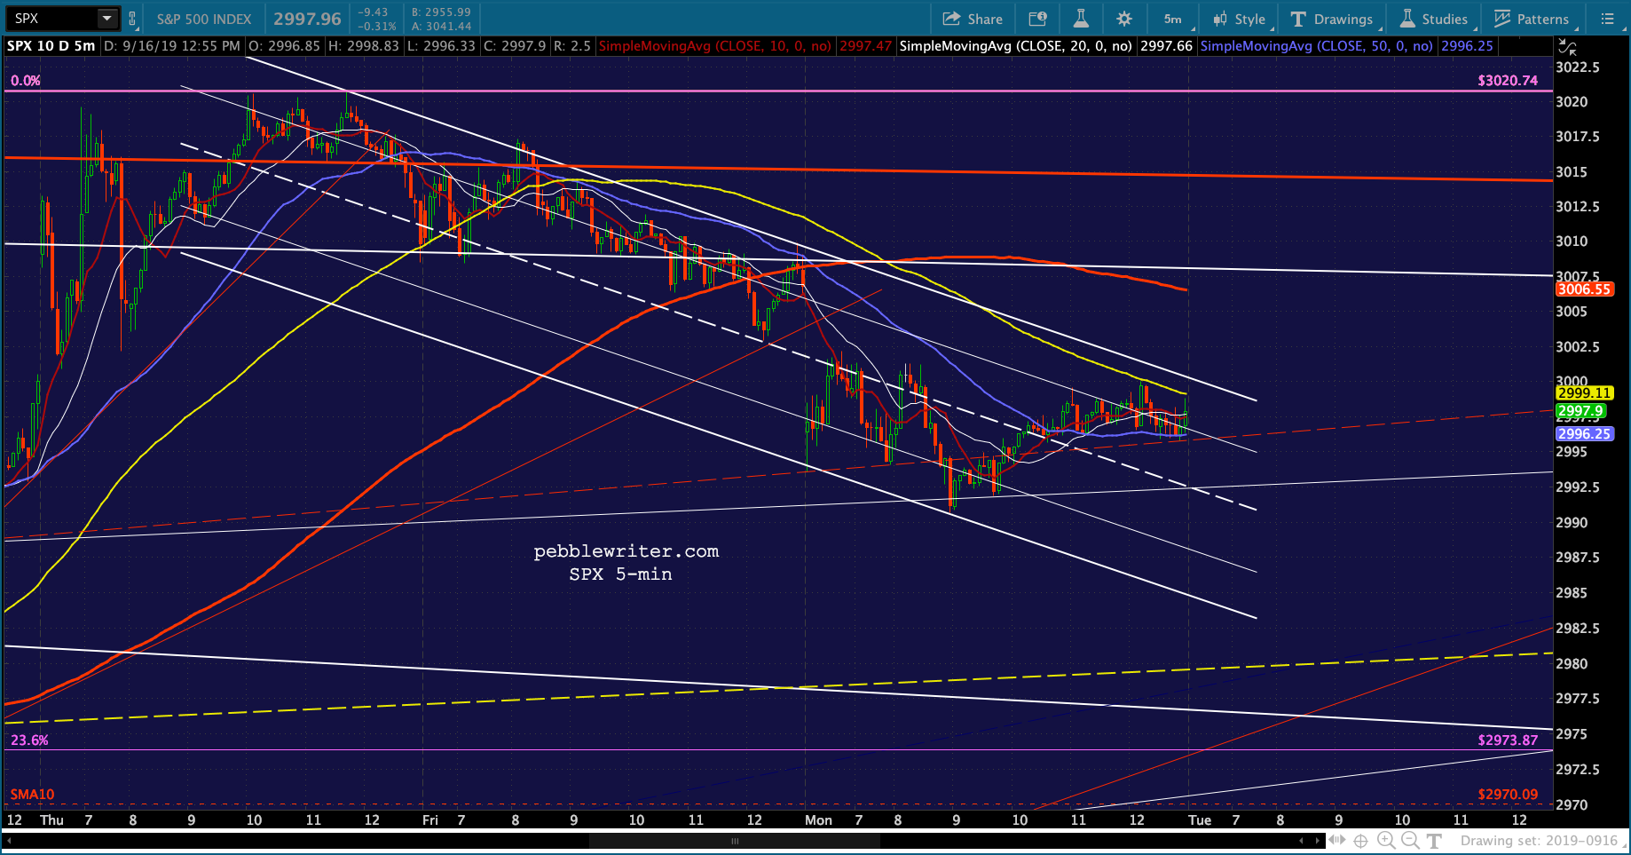This screenshot has height=855, width=1631.
Task: Click the scroll right arrow of the time scrollbar
Action: (1316, 841)
